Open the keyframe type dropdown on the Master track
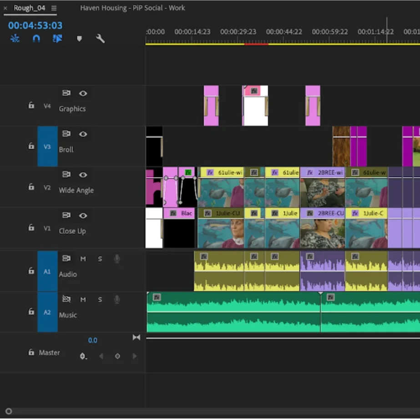The height and width of the screenshot is (420, 420). click(83, 357)
